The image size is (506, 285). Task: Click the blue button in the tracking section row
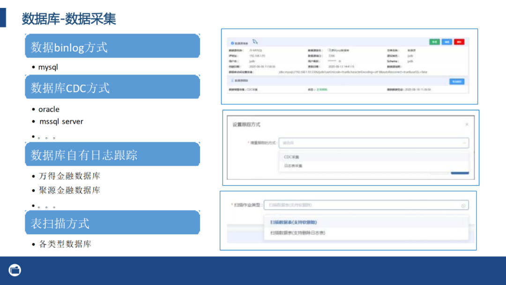tap(457, 82)
